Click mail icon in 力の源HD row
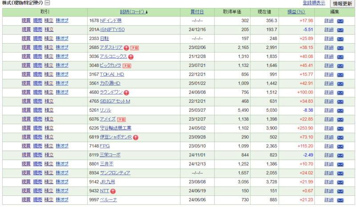The image size is (356, 207). coord(340,84)
